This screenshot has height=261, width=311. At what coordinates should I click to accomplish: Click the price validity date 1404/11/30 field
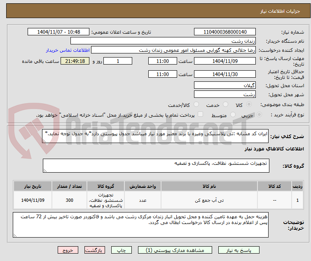click(x=225, y=74)
